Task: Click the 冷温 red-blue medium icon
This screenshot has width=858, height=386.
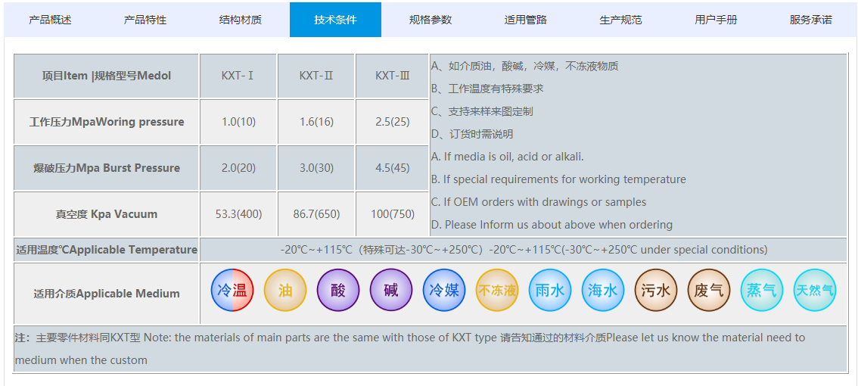Action: tap(232, 290)
